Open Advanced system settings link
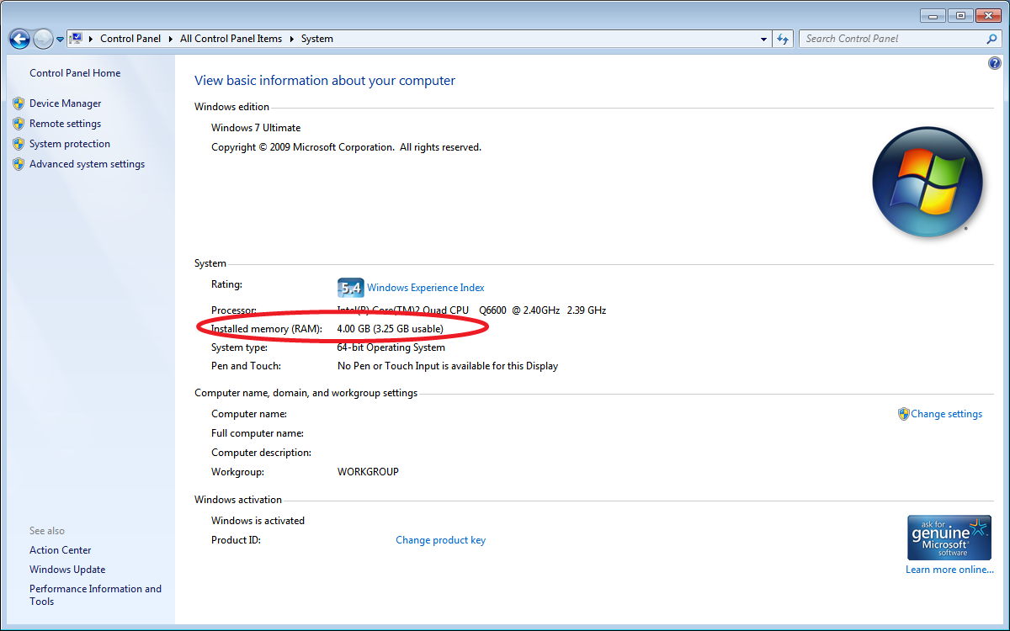The height and width of the screenshot is (631, 1010). (87, 164)
